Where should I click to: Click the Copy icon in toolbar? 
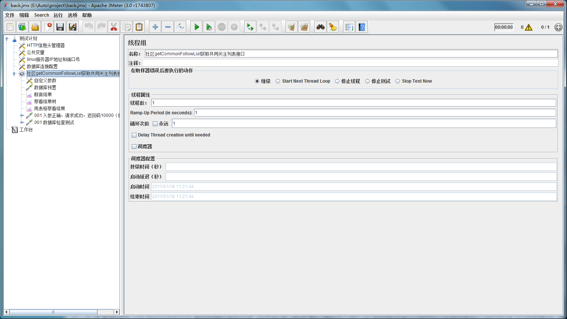(126, 27)
